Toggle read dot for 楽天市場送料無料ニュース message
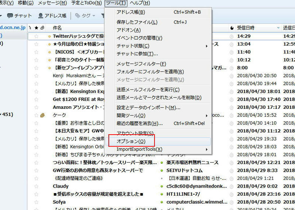295x210 pixels. click(x=162, y=163)
